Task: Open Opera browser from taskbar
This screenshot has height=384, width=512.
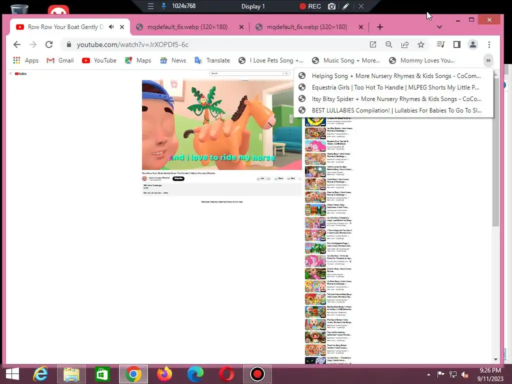Action: tap(226, 374)
